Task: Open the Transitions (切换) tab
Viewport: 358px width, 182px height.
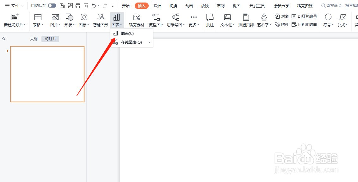Action: click(173, 6)
